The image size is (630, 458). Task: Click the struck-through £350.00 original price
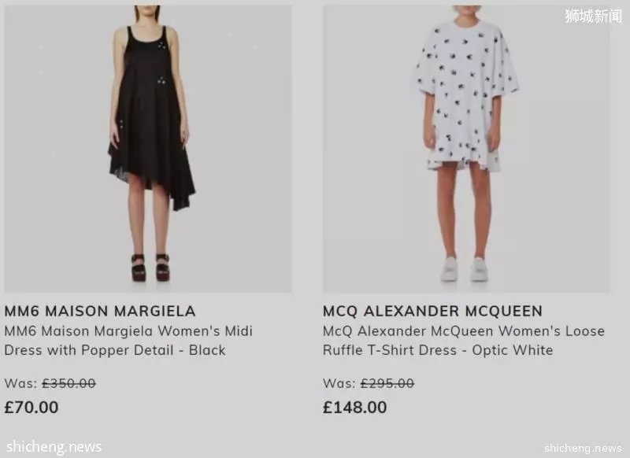click(69, 383)
